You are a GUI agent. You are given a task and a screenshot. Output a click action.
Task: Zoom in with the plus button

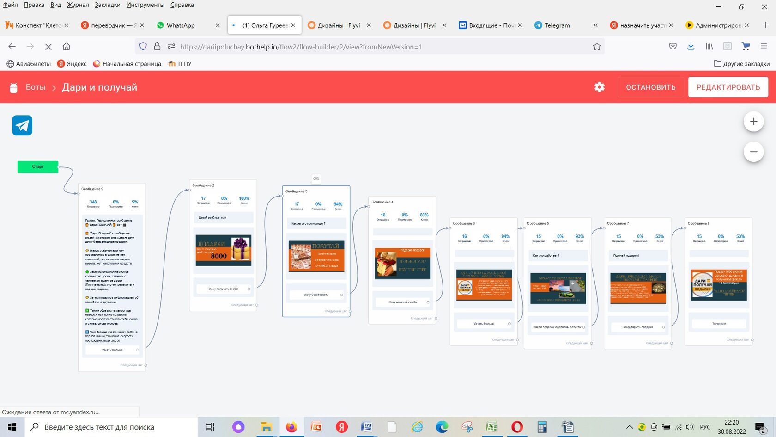point(753,122)
